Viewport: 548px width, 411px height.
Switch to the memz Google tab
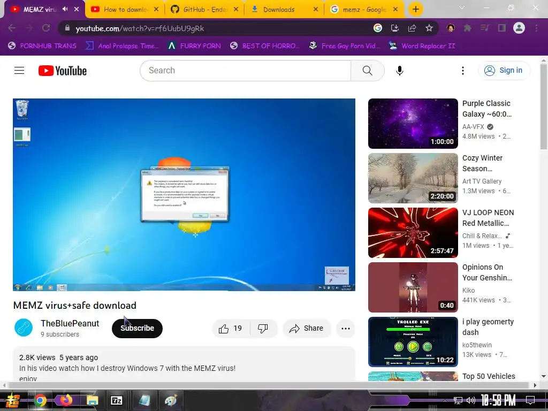click(x=364, y=10)
